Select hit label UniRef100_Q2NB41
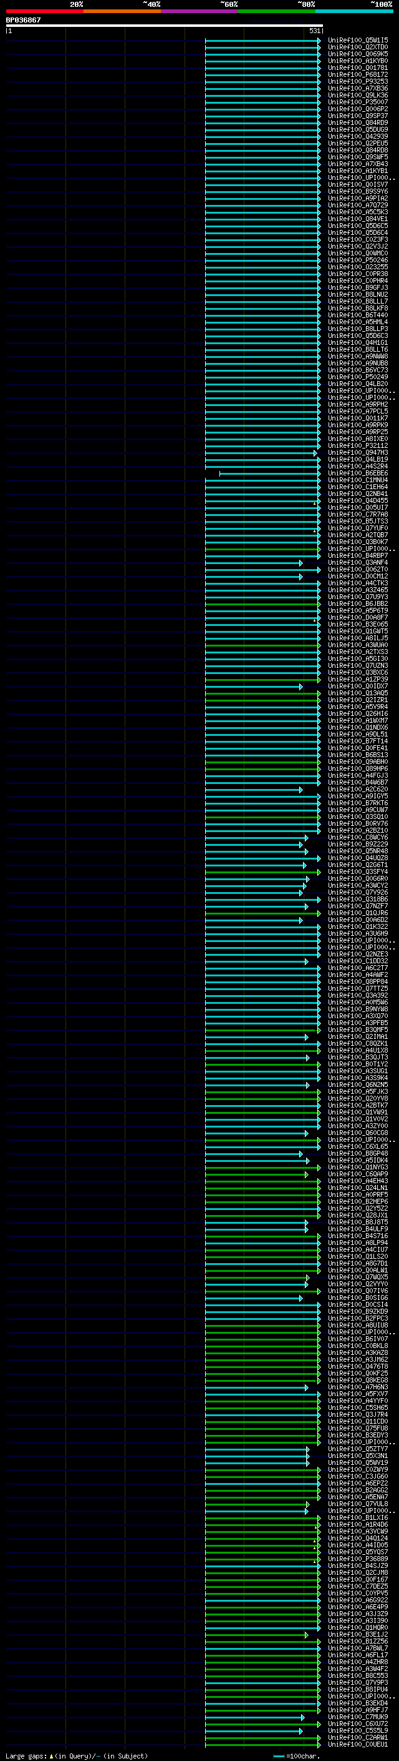 [358, 494]
